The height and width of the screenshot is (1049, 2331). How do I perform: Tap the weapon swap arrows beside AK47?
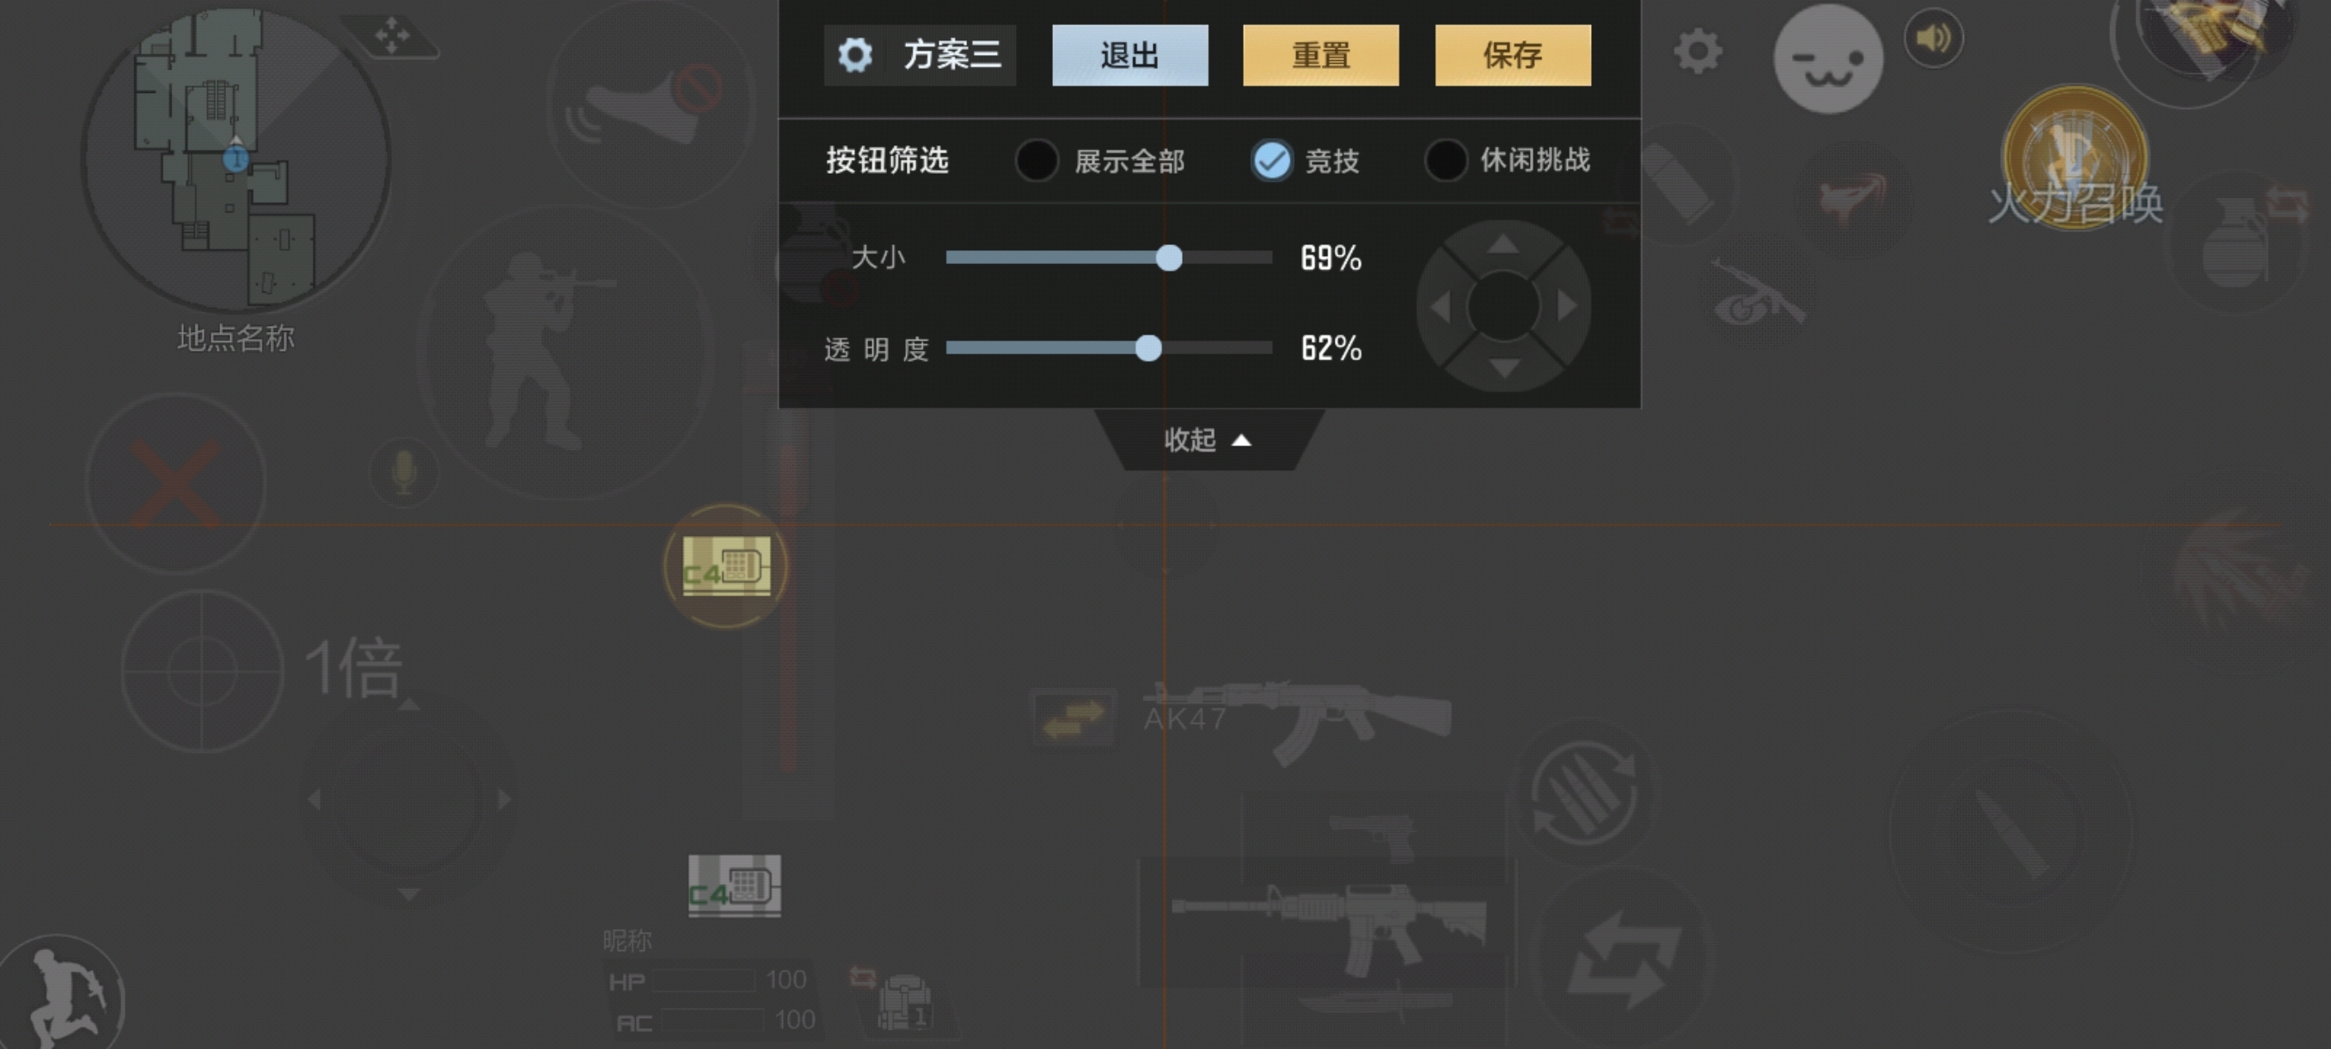[1073, 719]
